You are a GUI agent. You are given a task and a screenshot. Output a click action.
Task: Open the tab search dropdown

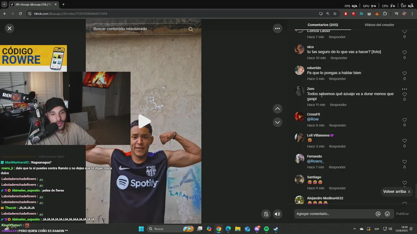tap(4, 4)
